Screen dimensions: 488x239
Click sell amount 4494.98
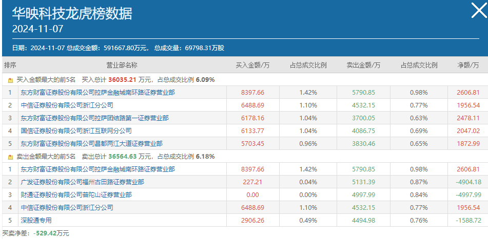pos(363,220)
